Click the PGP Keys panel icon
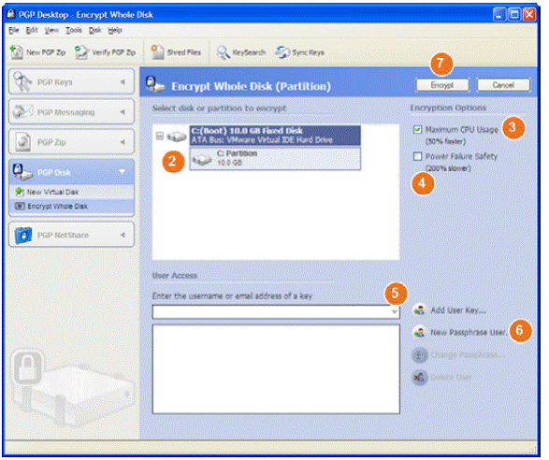 [x=22, y=81]
